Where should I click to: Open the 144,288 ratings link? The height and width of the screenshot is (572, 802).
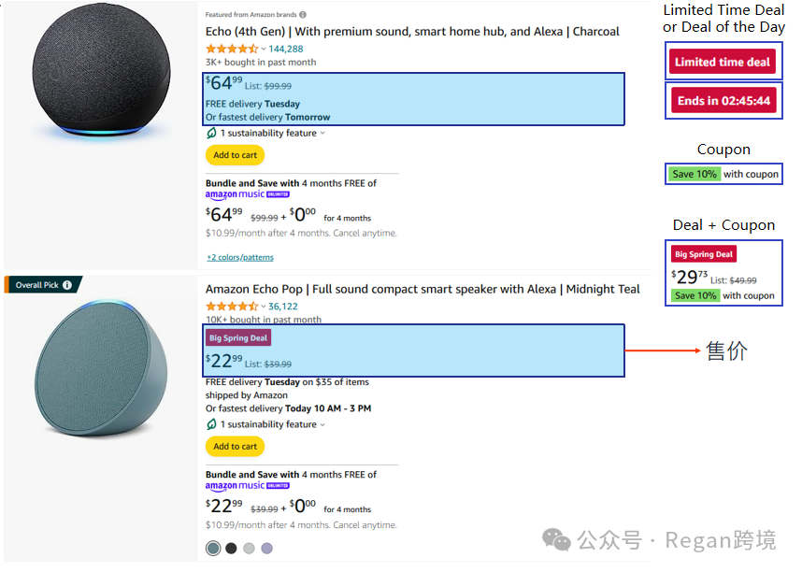(x=286, y=49)
